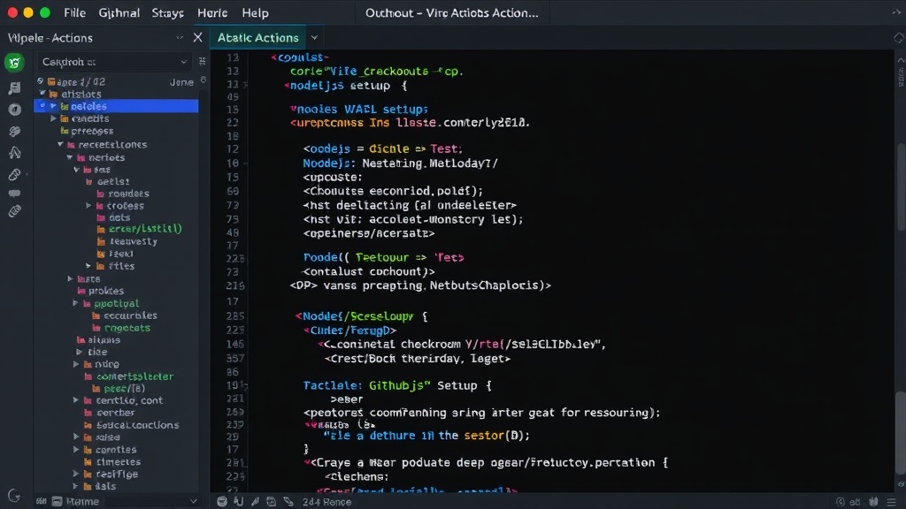Image resolution: width=906 pixels, height=509 pixels.
Task: Select the eccuribles item in the tree
Action: (x=130, y=315)
